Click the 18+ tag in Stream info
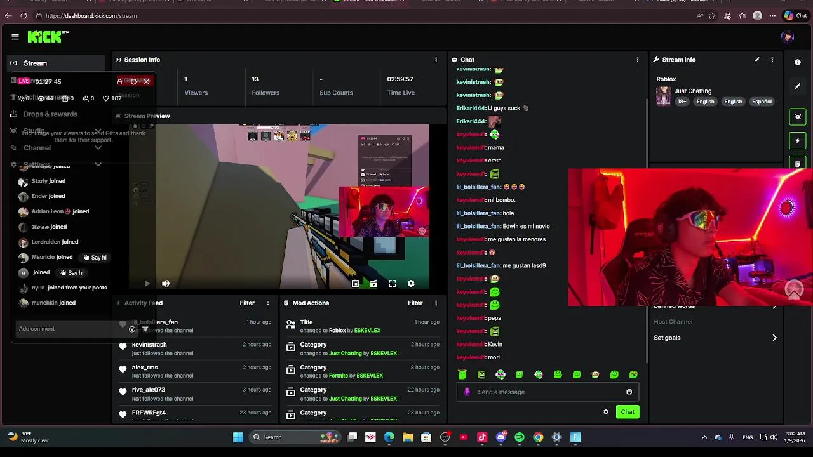Screen dimensions: 813x457 (x=682, y=102)
